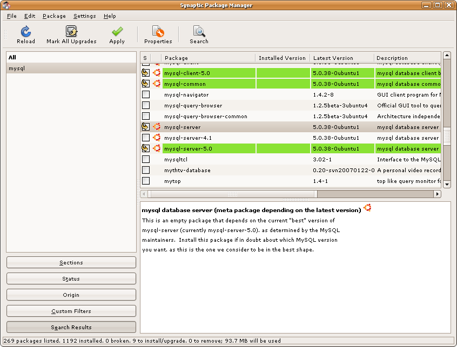Viewport: 457px width, 347px height.
Task: Click the horizontal scroll right arrow
Action: pyautogui.click(x=437, y=194)
